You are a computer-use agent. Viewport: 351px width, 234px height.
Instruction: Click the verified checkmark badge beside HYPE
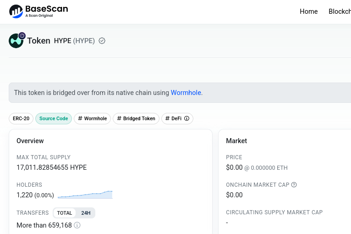102,41
